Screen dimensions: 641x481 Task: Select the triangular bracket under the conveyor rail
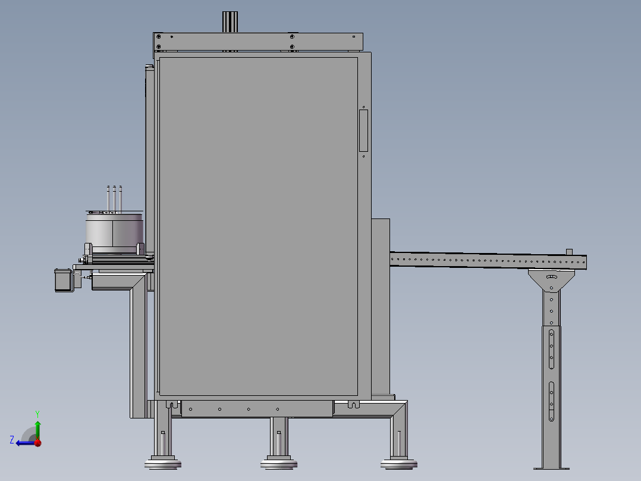tap(551, 280)
